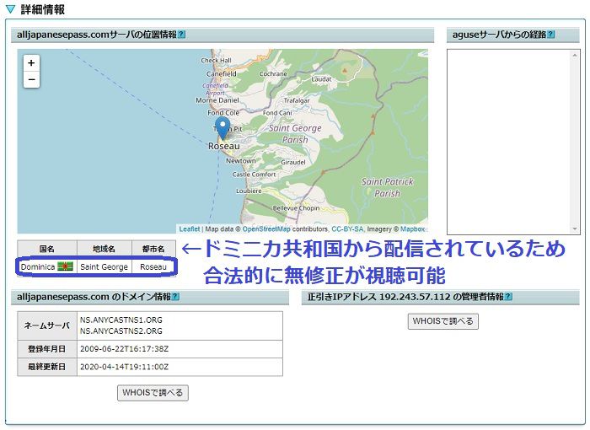The width and height of the screenshot is (590, 430).
Task: Click the ネームサーバ row label
Action: (x=47, y=325)
